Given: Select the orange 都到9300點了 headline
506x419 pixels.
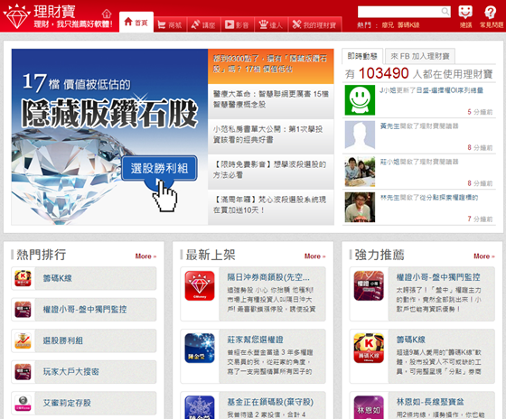Looking at the screenshot, I should (271, 66).
